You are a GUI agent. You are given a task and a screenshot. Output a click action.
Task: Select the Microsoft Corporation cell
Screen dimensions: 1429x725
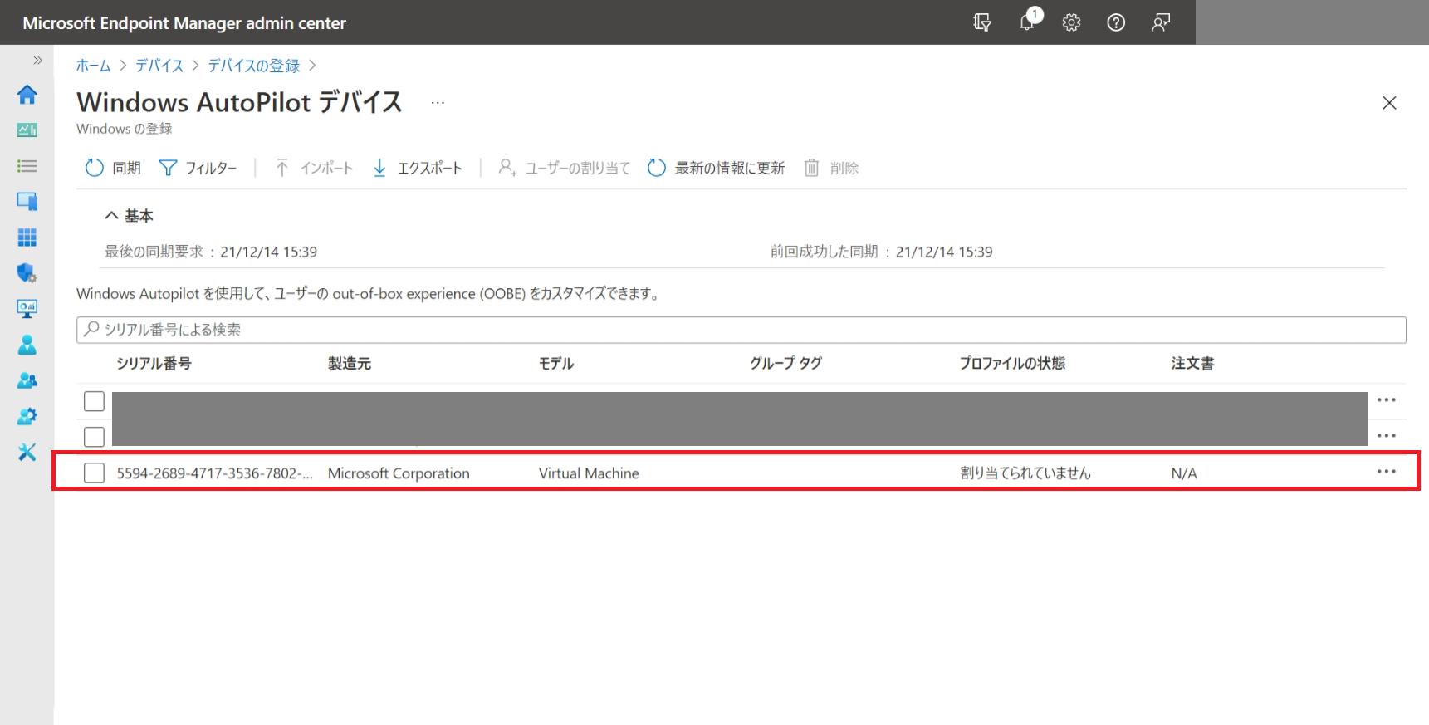(399, 473)
